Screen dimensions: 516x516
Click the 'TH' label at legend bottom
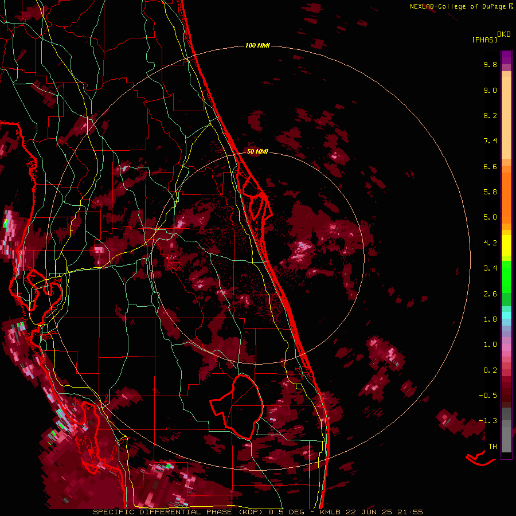(492, 447)
